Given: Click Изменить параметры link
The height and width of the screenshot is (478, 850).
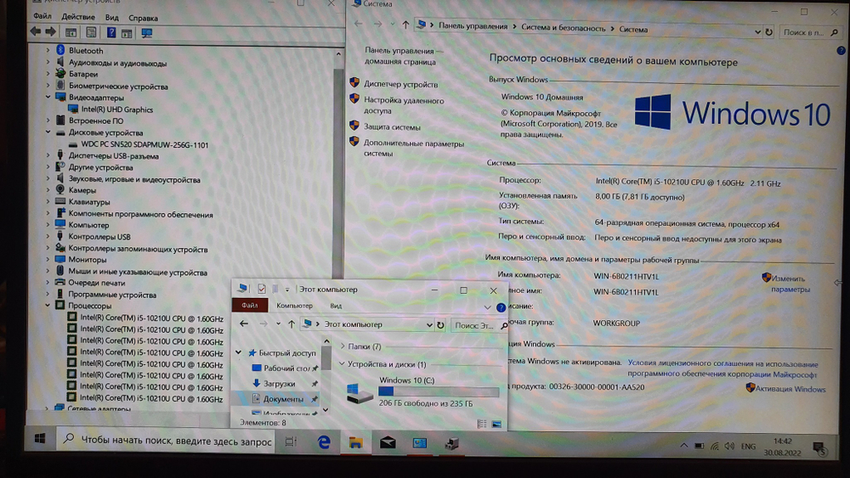Looking at the screenshot, I should coord(790,284).
